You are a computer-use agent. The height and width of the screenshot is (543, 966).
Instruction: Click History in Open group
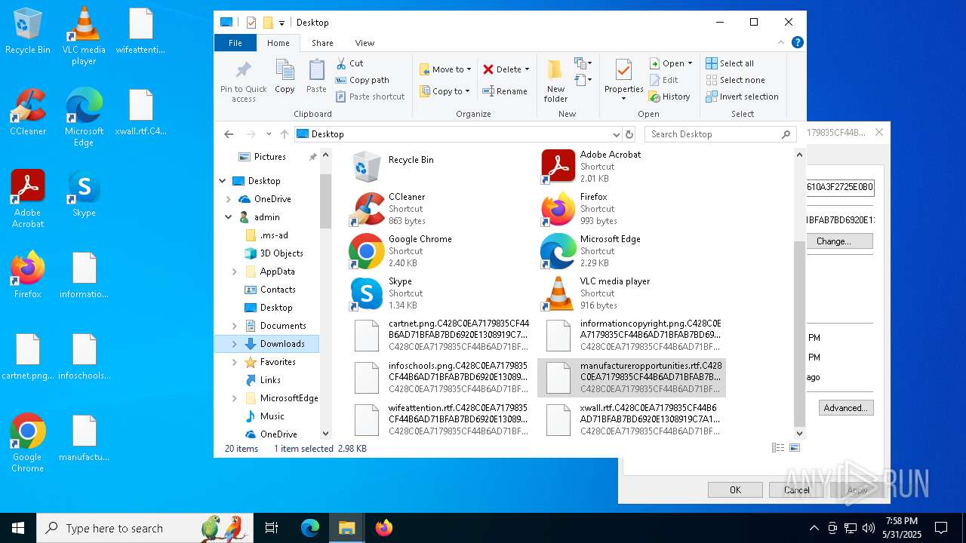coord(669,97)
